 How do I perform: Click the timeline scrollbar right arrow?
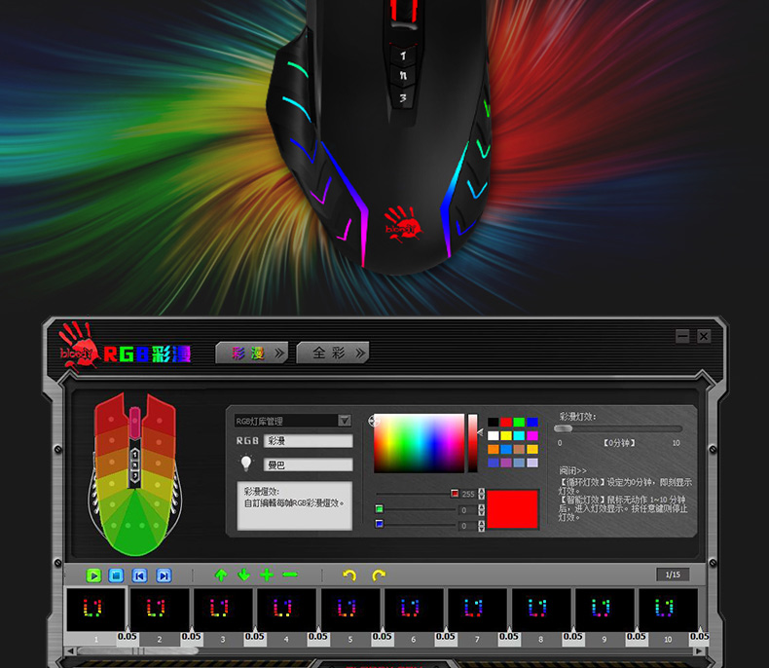pyautogui.click(x=698, y=650)
